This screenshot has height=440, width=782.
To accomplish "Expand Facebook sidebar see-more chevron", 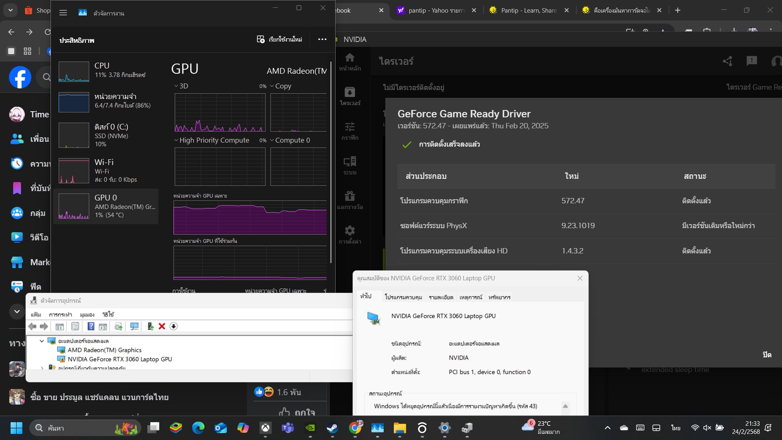I will [x=17, y=311].
